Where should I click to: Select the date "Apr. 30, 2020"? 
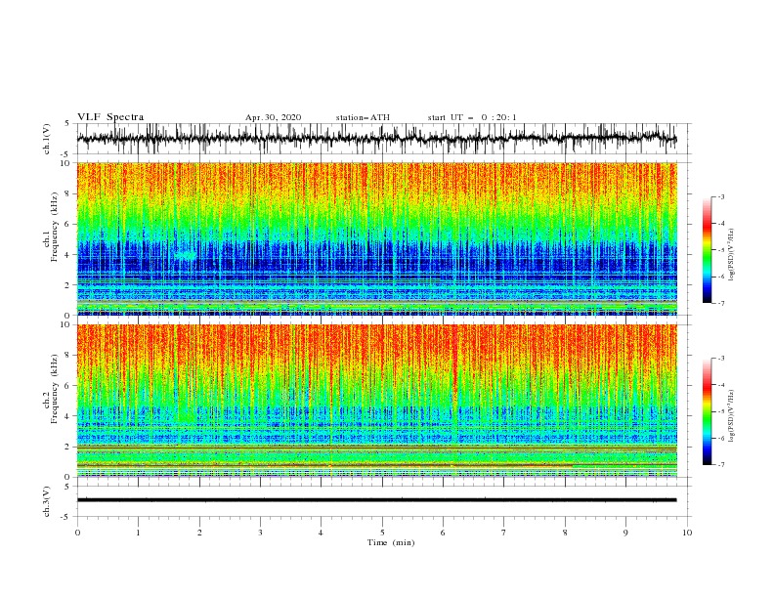[273, 117]
